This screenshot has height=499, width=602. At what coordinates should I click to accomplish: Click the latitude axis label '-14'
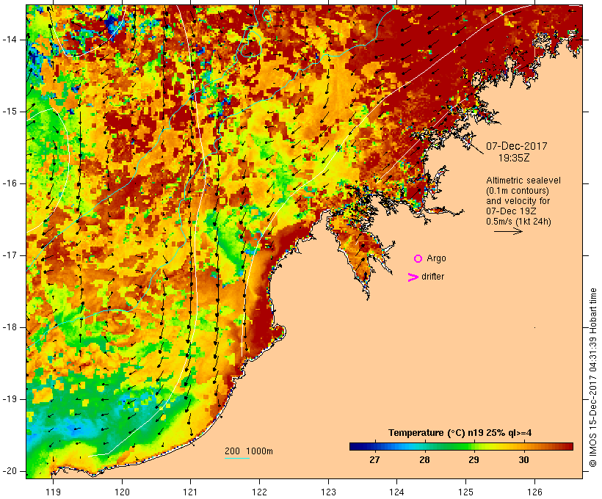click(x=10, y=40)
